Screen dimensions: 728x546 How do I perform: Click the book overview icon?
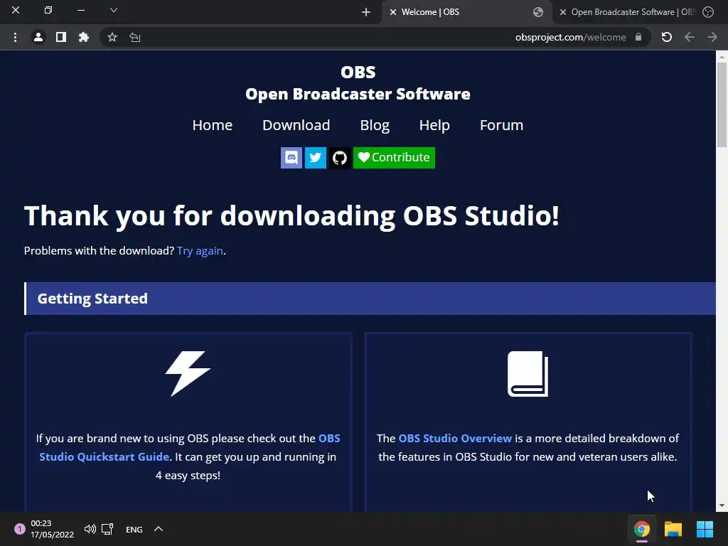click(x=528, y=374)
